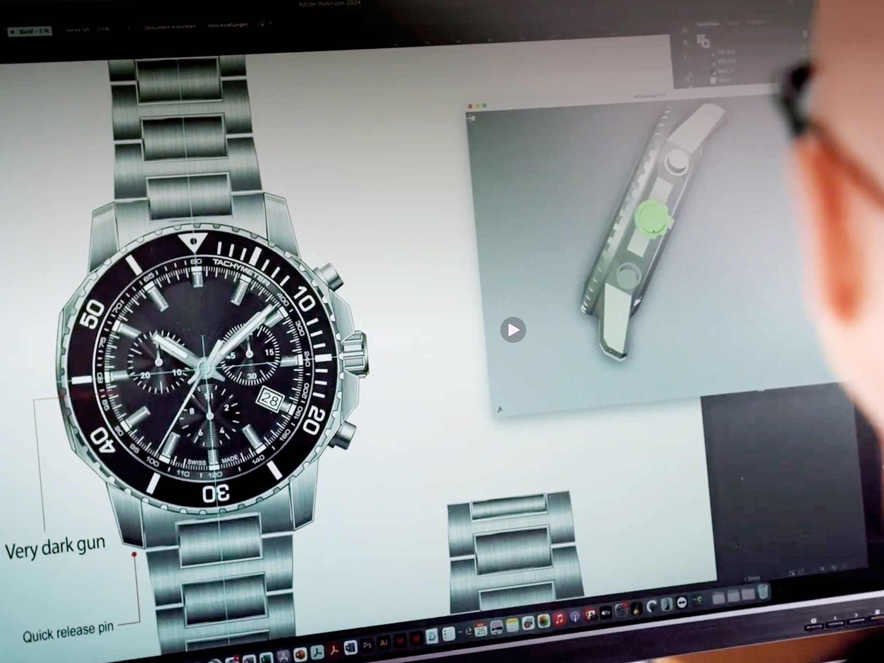884x663 pixels.
Task: Launch Notes from the dock
Action: (x=512, y=625)
